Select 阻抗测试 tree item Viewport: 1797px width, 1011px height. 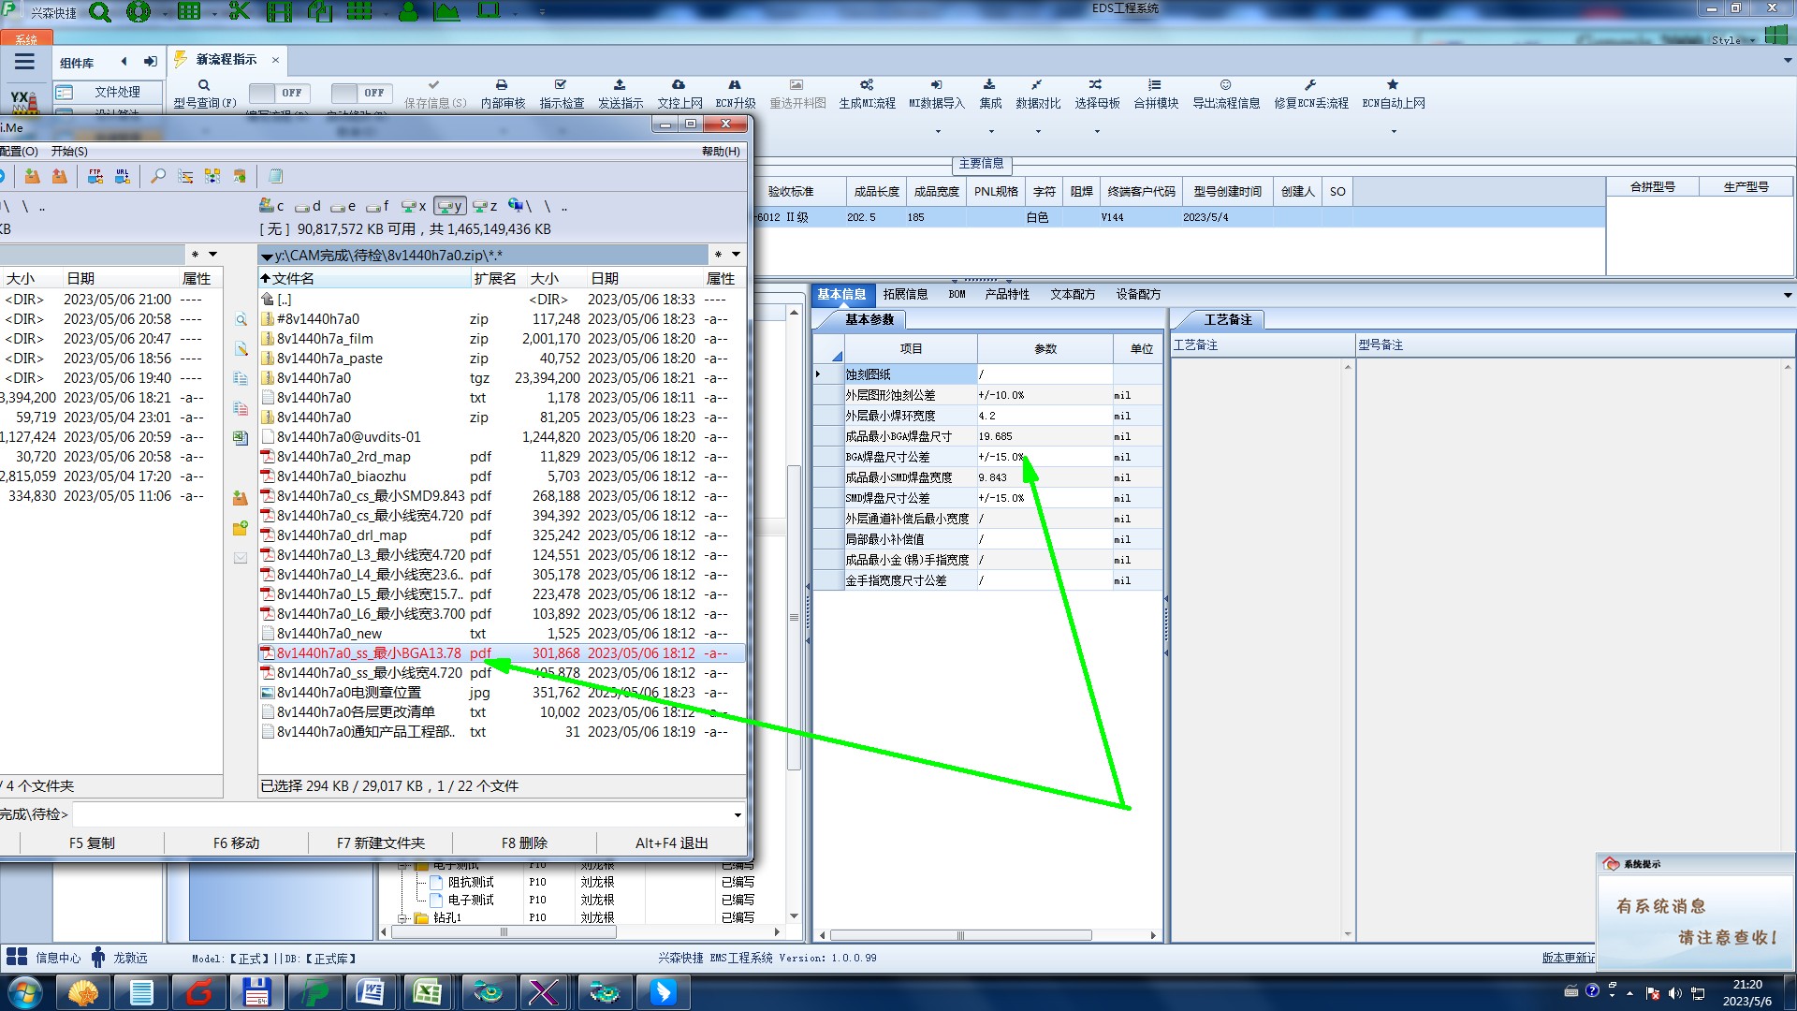[471, 882]
